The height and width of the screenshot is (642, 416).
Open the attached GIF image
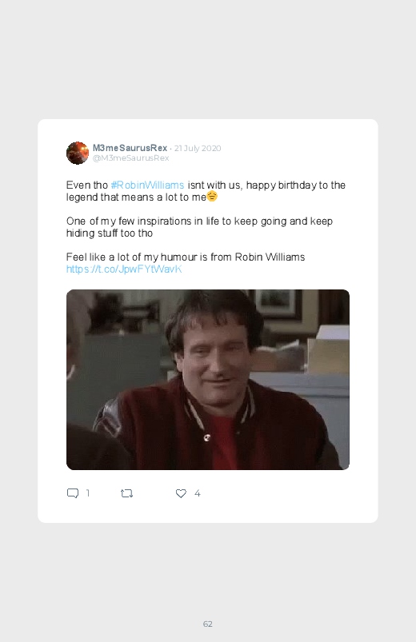point(208,380)
